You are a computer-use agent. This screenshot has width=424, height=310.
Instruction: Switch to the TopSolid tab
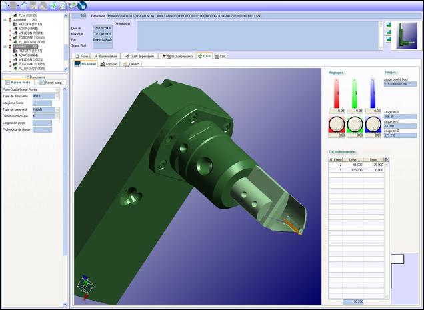110,64
